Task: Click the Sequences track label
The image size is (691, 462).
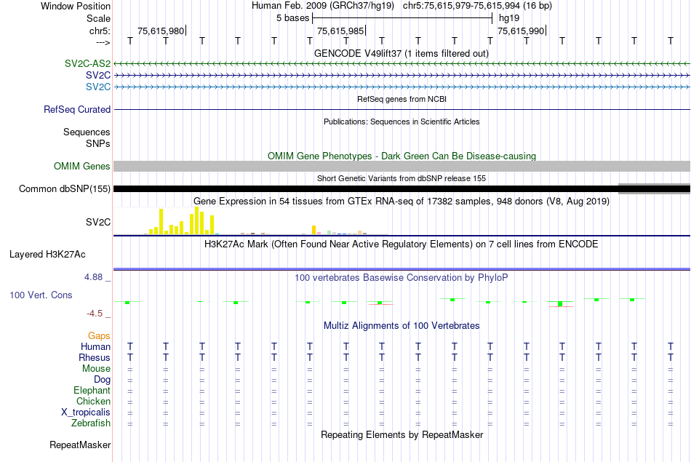Action: tap(87, 132)
